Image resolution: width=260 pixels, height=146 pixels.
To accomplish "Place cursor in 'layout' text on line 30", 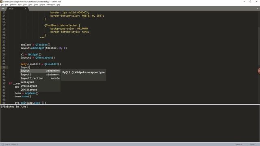I will coord(25,67).
